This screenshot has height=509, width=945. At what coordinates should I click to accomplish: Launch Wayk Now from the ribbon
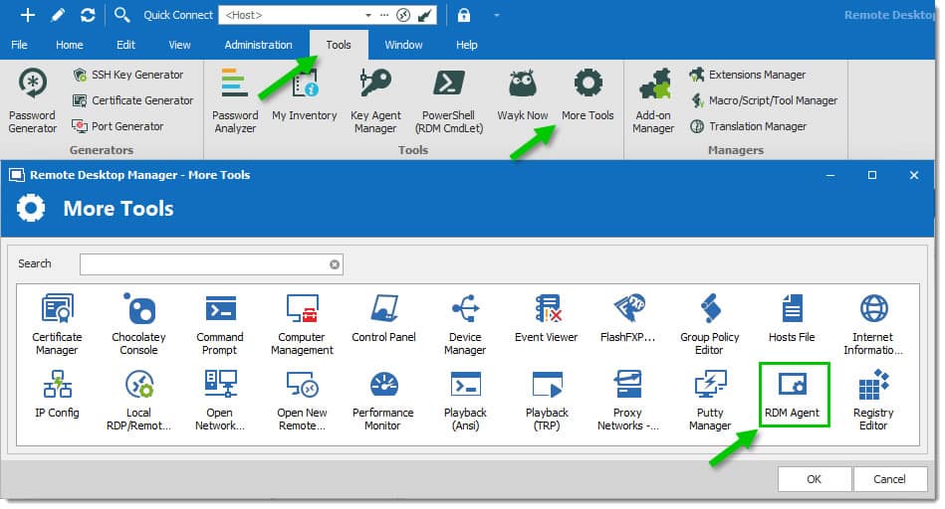pyautogui.click(x=523, y=95)
